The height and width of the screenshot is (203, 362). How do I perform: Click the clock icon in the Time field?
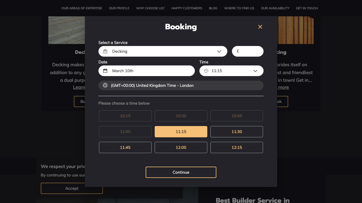pyautogui.click(x=206, y=71)
